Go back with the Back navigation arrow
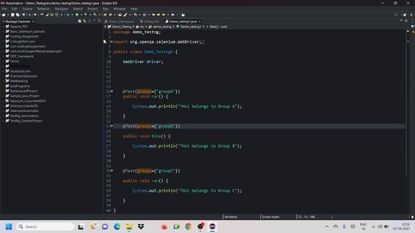Image resolution: width=415 pixels, height=233 pixels. (164, 15)
